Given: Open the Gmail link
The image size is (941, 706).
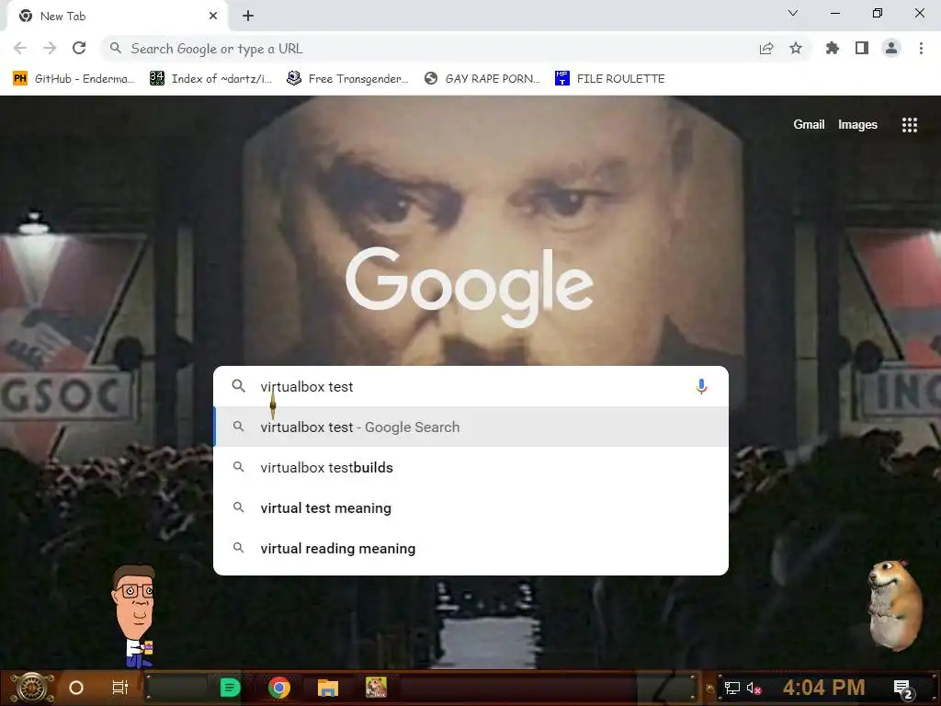Looking at the screenshot, I should tap(809, 124).
